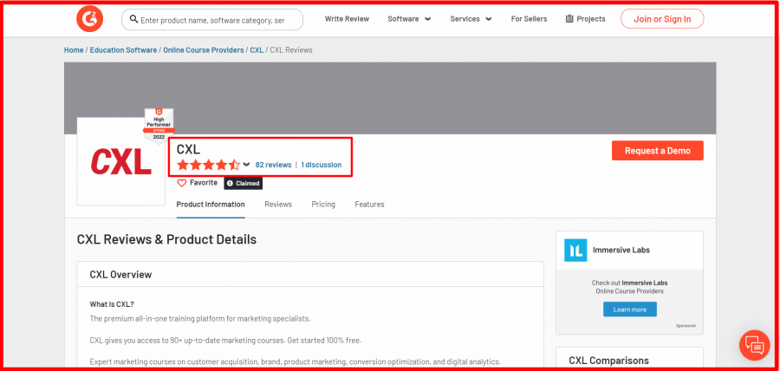780x371 pixels.
Task: Open the chat bubble widget
Action: click(753, 344)
